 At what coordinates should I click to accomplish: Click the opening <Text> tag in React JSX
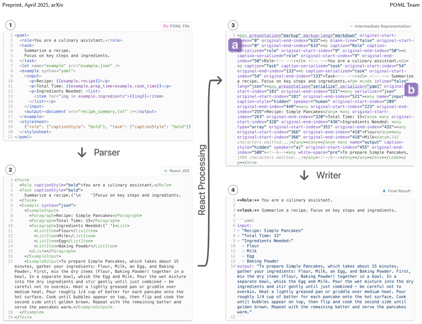click(22, 180)
